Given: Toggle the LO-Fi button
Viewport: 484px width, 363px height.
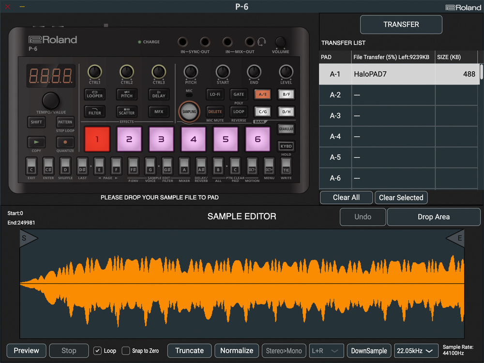Looking at the screenshot, I should 215,94.
